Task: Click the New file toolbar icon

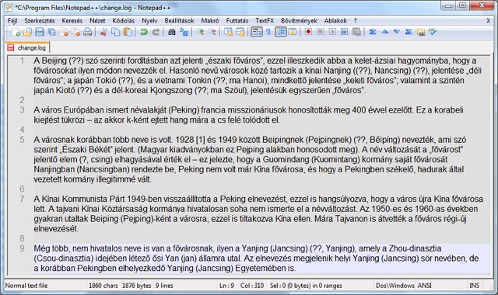Action: (16, 32)
